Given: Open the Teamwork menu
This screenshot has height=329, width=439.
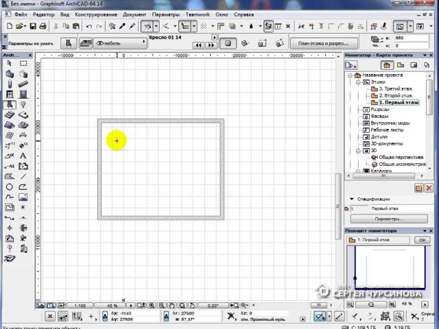Looking at the screenshot, I should click(198, 14).
